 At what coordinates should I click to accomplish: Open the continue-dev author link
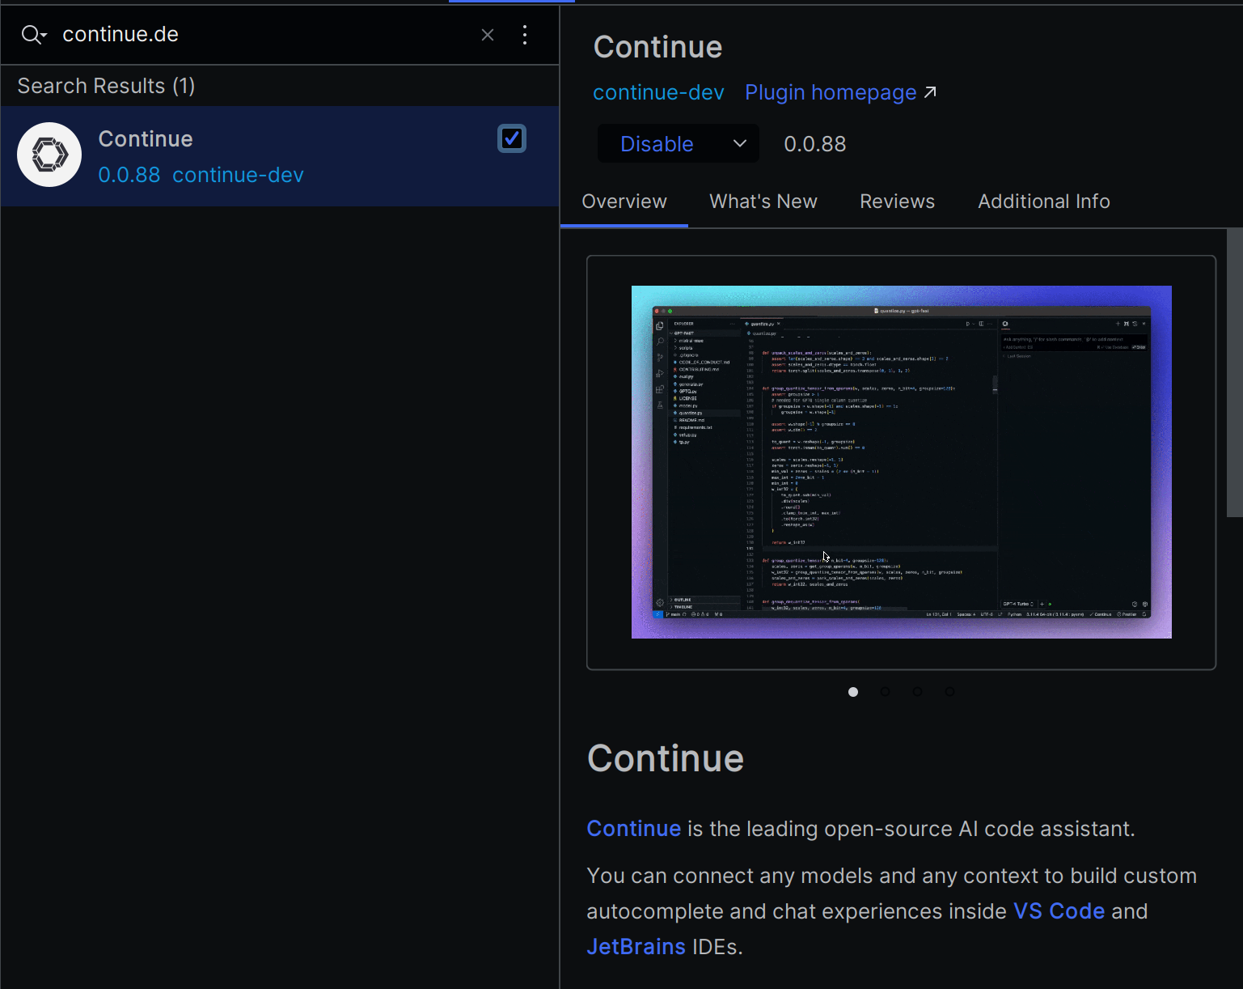657,92
